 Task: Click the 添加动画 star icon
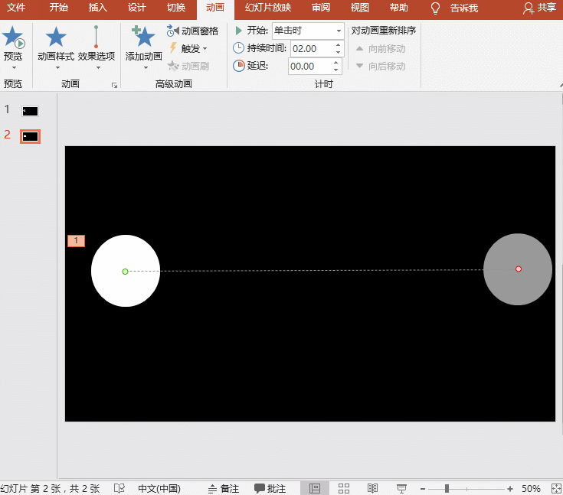[144, 37]
